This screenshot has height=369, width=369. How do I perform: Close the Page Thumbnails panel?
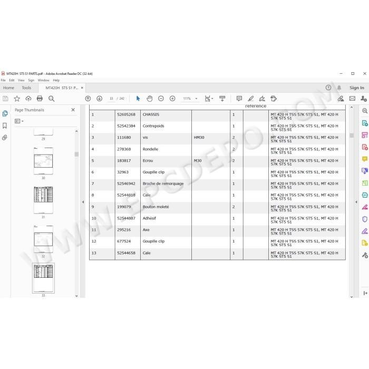[x=73, y=110]
